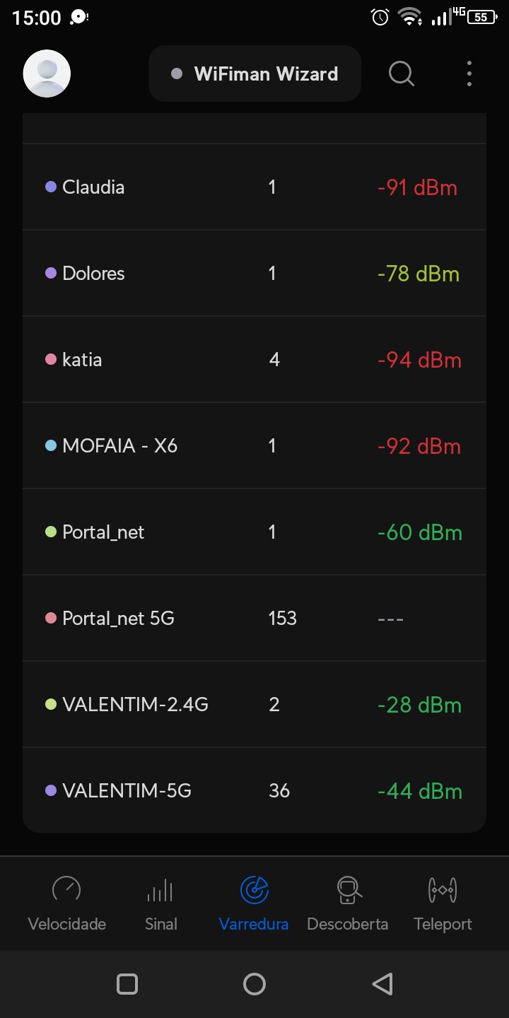
Task: Tap the -28 dBm signal value
Action: point(419,705)
